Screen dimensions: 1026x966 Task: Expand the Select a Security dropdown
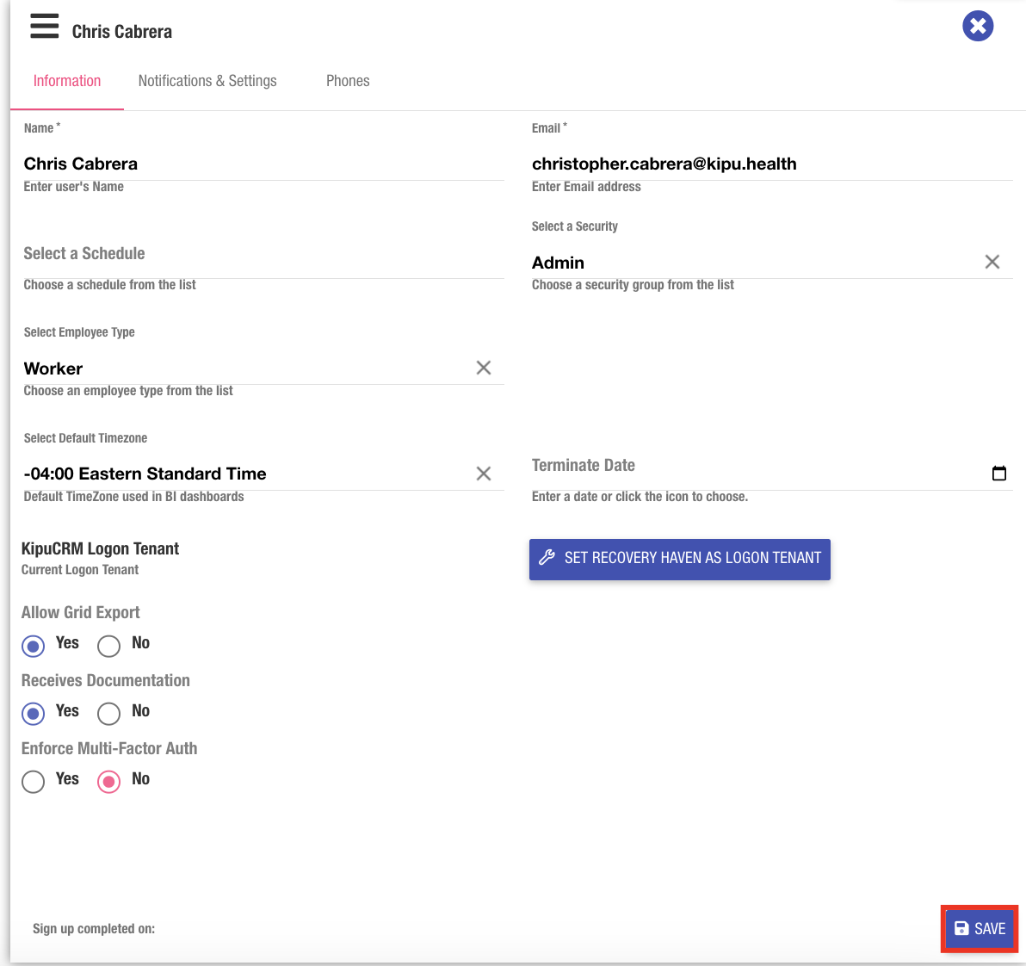pos(749,263)
